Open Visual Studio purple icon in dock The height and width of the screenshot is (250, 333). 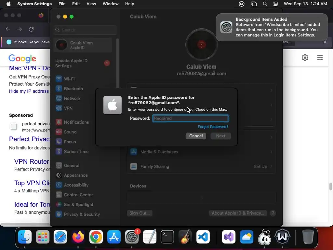point(229,237)
